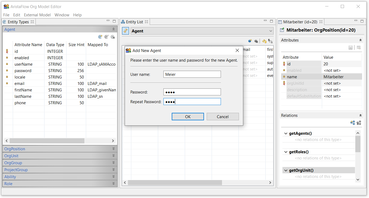The image size is (369, 198).
Task: Maximize the Entity List view
Action: pos(272,21)
